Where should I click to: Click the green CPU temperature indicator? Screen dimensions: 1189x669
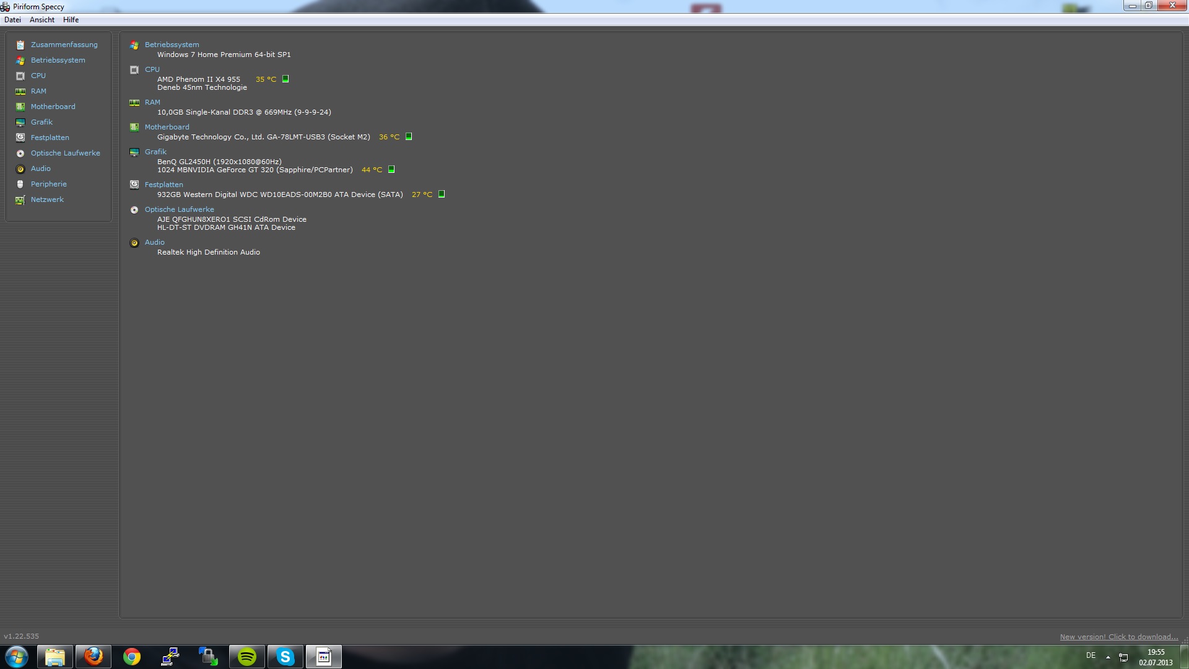[x=285, y=79]
